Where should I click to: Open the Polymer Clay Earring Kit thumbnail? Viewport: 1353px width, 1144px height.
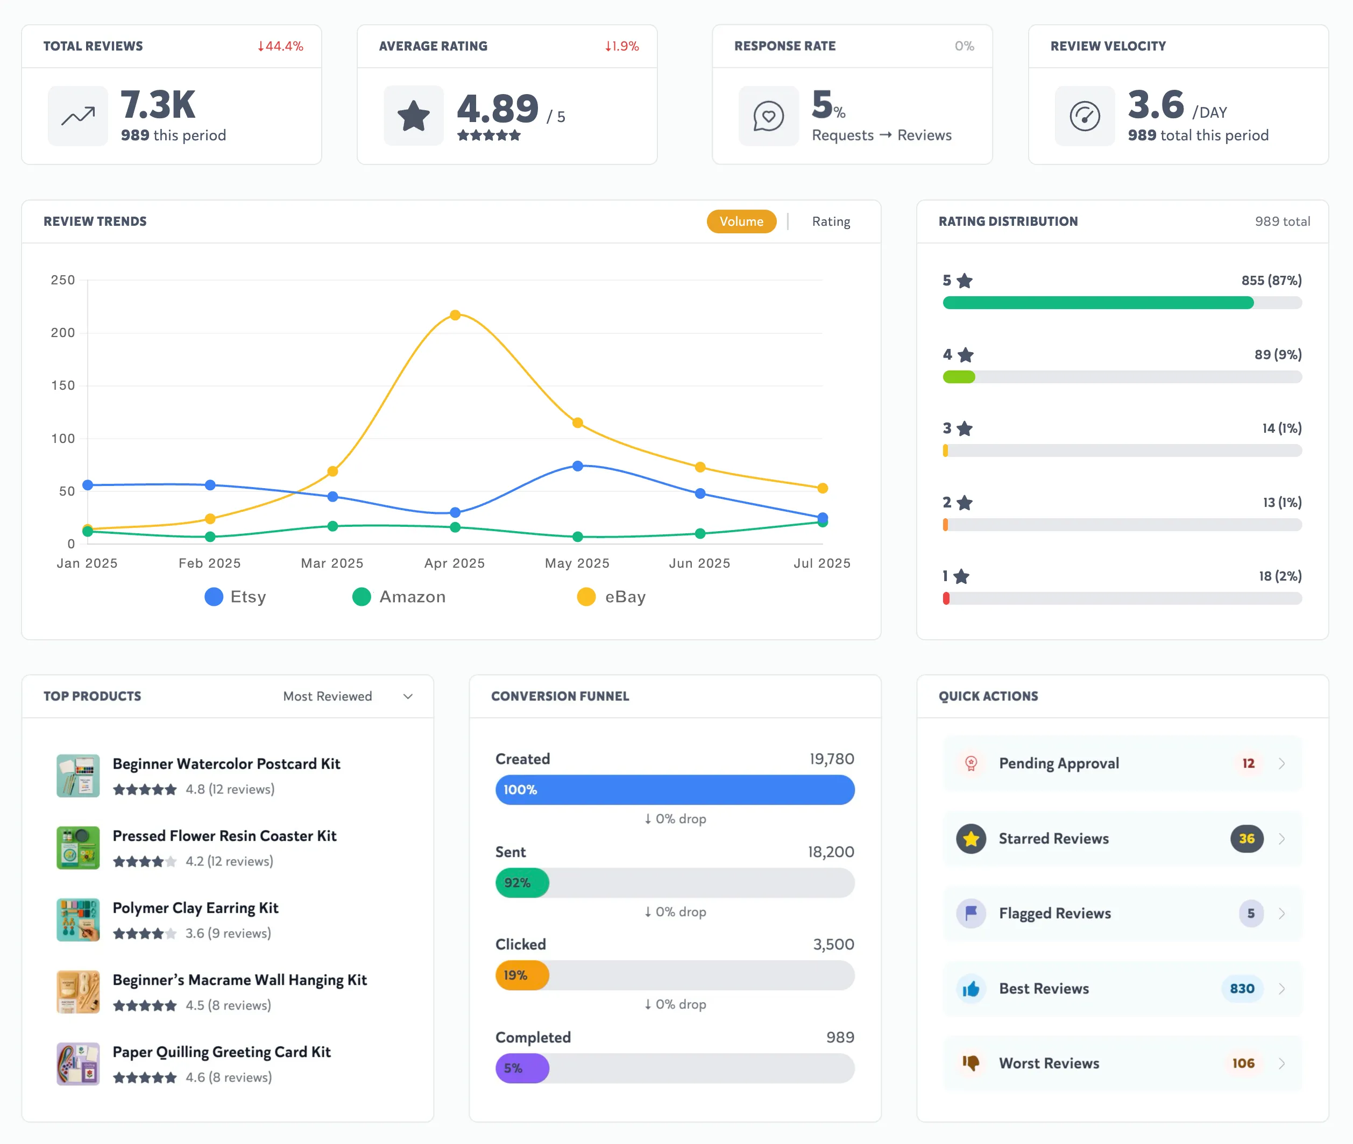pos(78,920)
